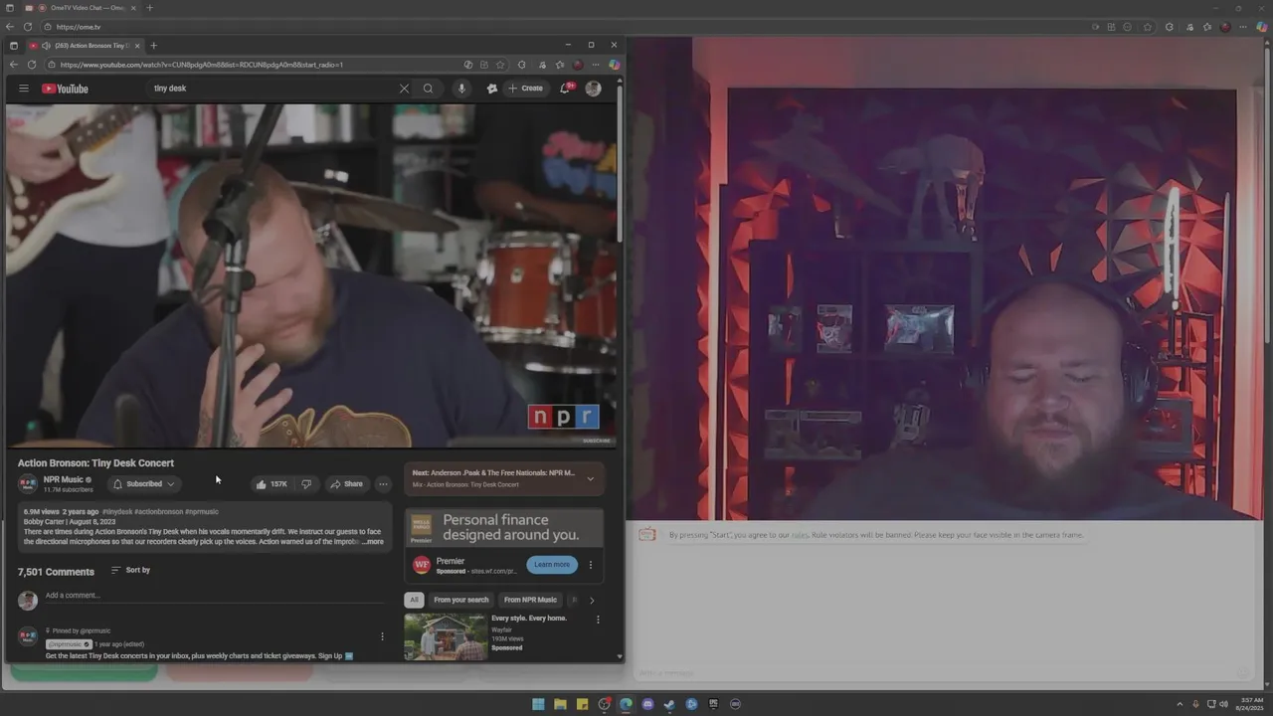Screen dimensions: 1273x716
Task: Open Discord from the taskbar
Action: pyautogui.click(x=647, y=704)
